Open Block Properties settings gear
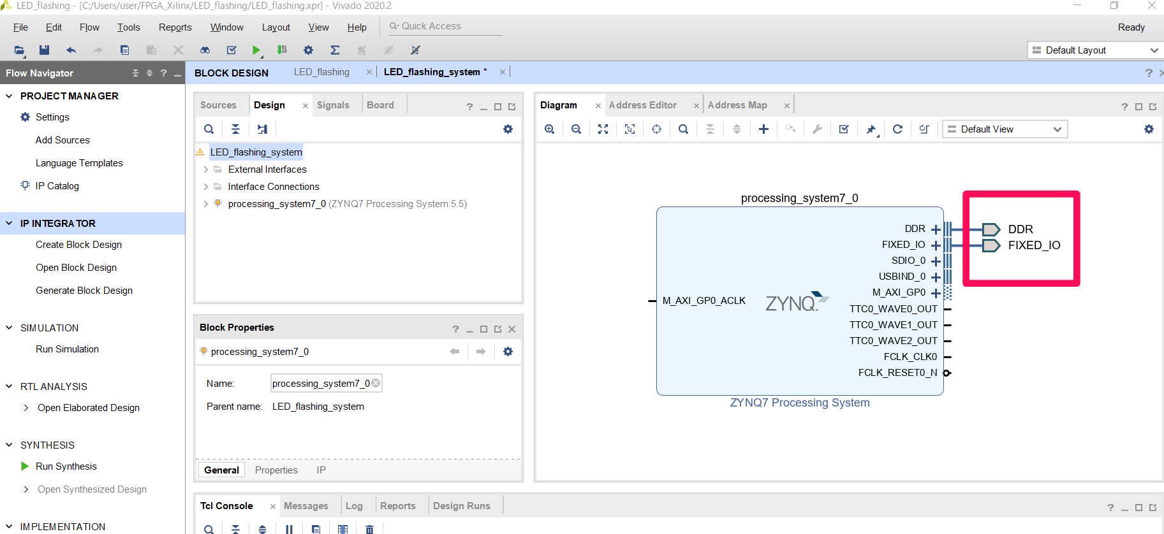Viewport: 1164px width, 534px height. tap(508, 352)
